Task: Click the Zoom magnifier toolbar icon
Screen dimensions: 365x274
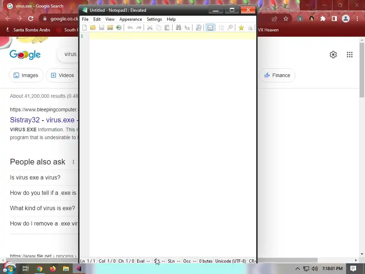Action: pyautogui.click(x=230, y=27)
